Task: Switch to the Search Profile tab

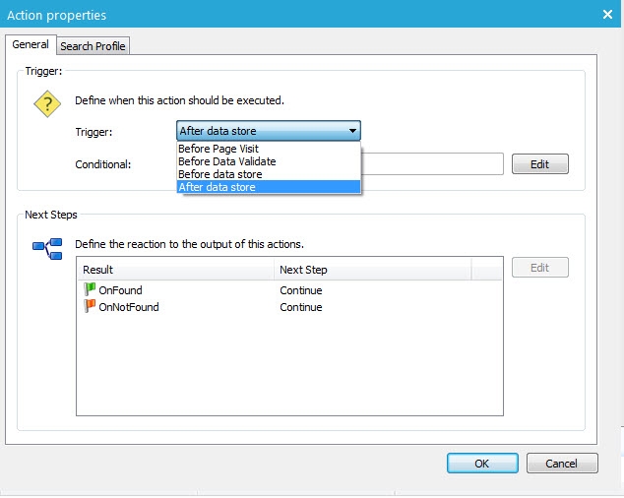Action: 94,46
